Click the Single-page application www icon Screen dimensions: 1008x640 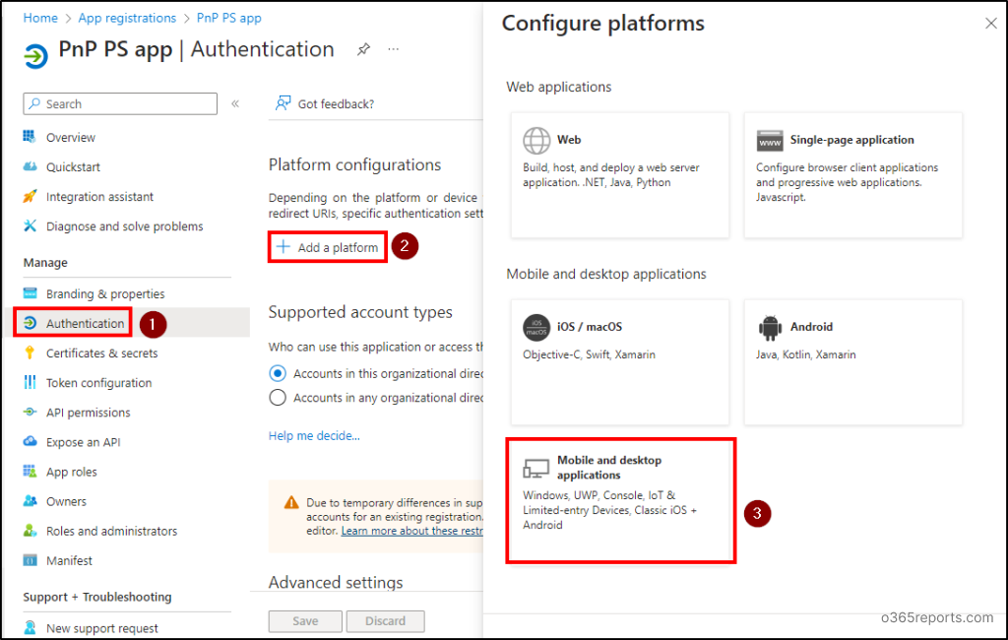coord(770,140)
